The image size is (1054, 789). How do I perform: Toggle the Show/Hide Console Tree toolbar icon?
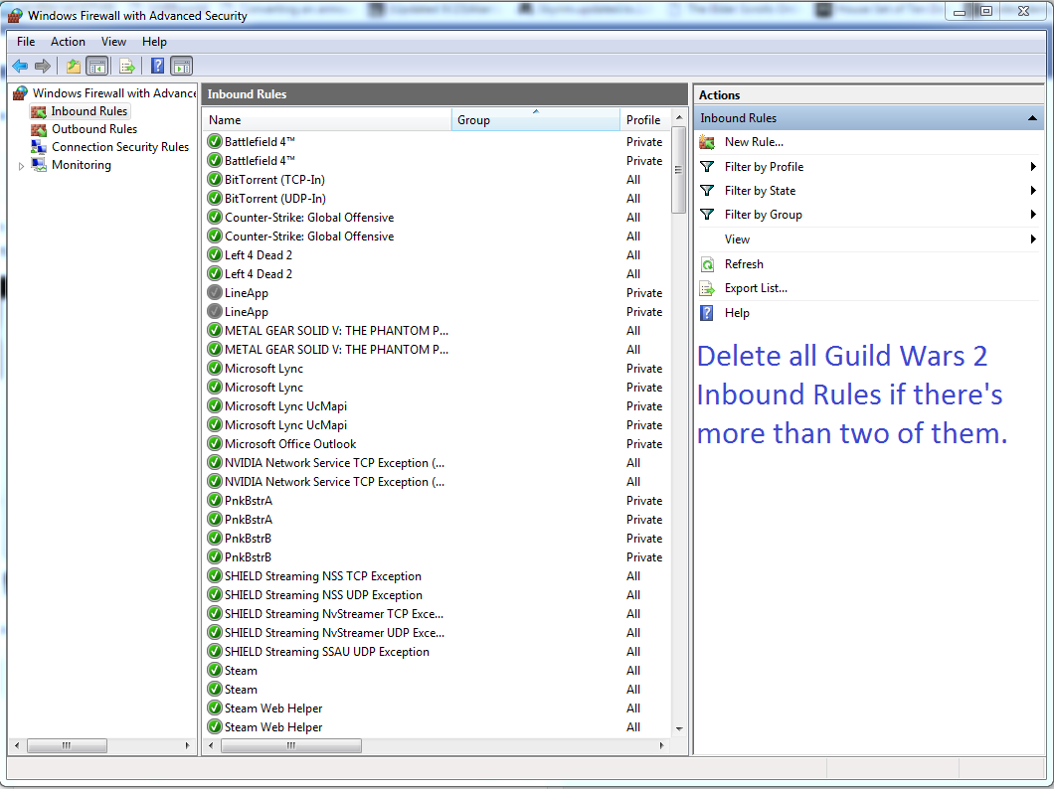pos(97,66)
